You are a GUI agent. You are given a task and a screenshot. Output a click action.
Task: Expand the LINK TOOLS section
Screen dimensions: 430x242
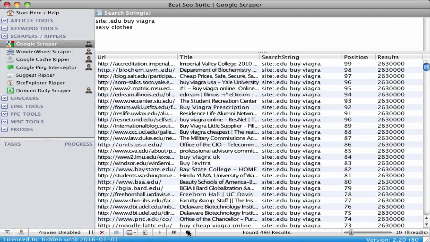[x=4, y=106]
